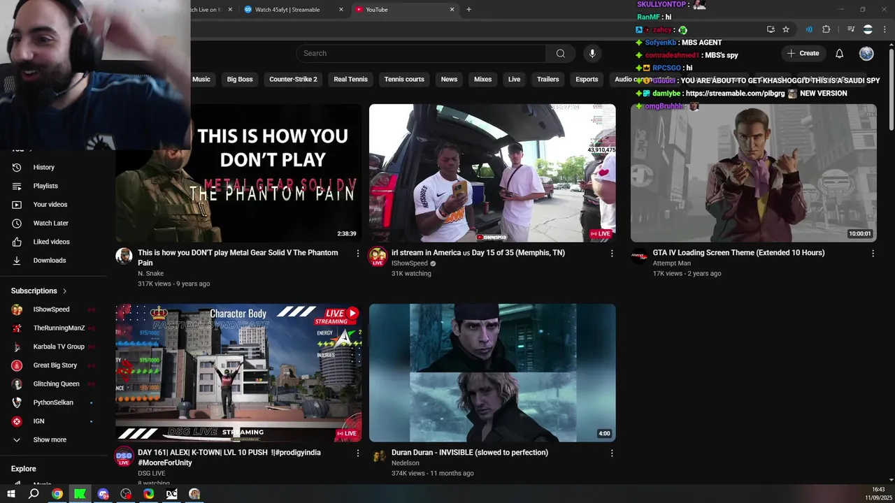
Task: Open more options for GTA IV Loading Screen video
Action: click(x=873, y=254)
